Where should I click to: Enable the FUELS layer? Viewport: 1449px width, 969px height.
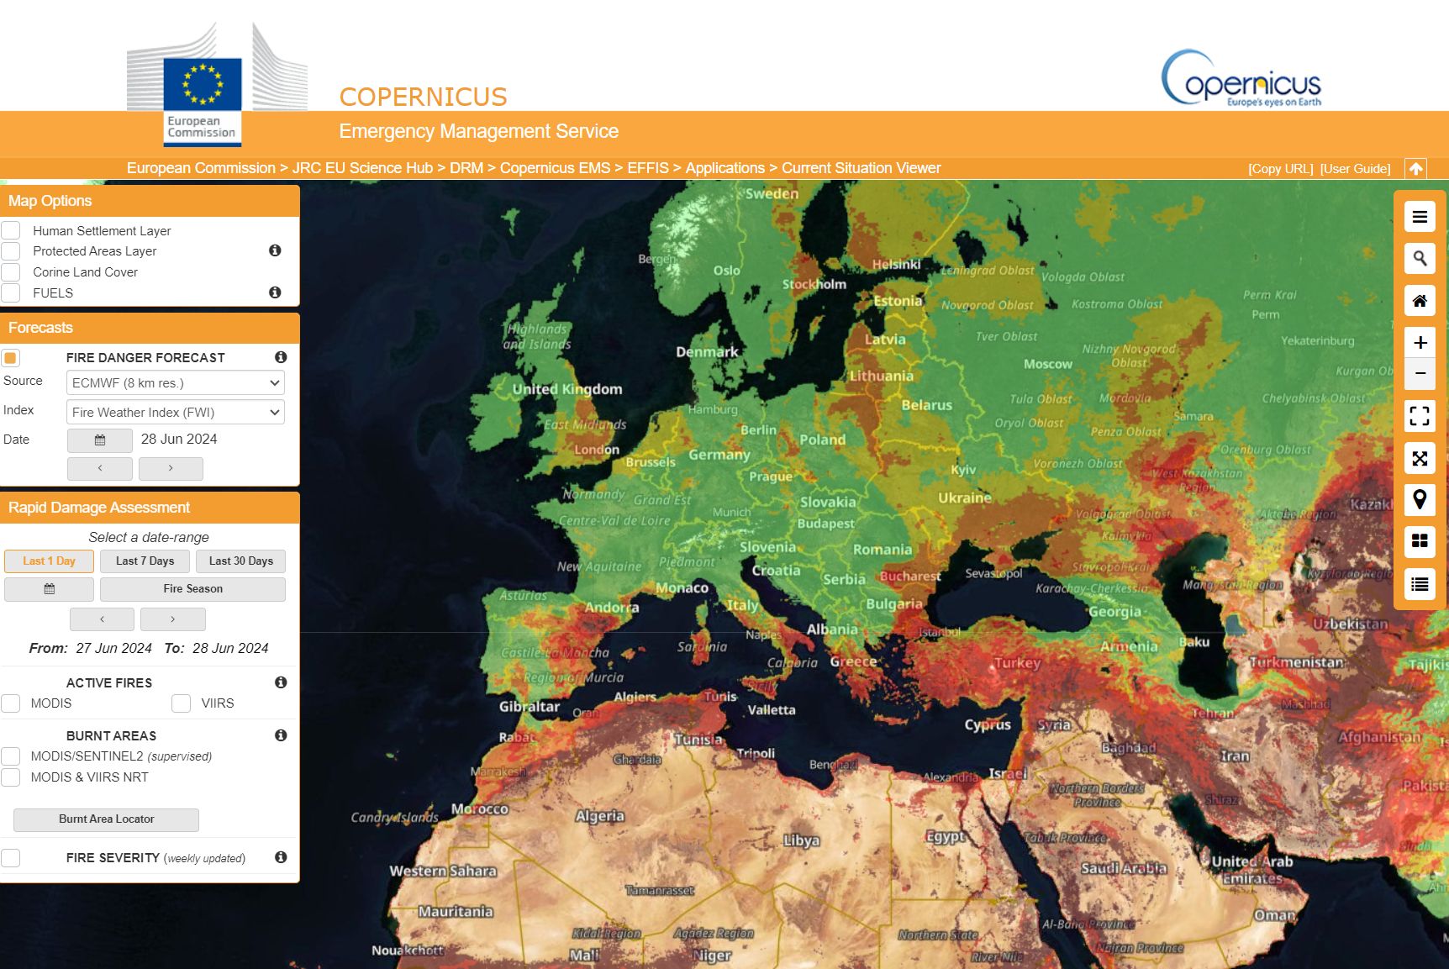point(11,293)
